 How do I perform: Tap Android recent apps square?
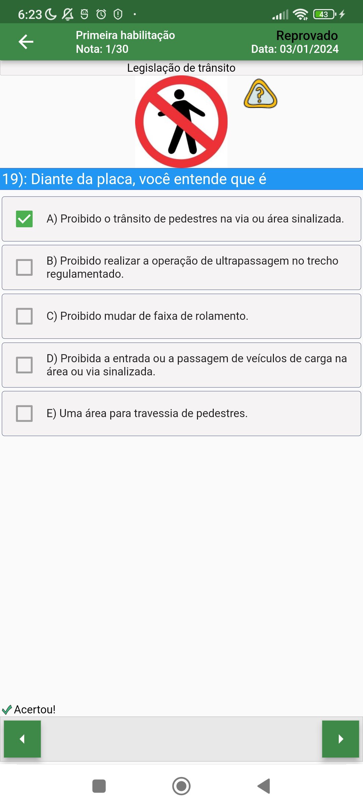(x=99, y=786)
